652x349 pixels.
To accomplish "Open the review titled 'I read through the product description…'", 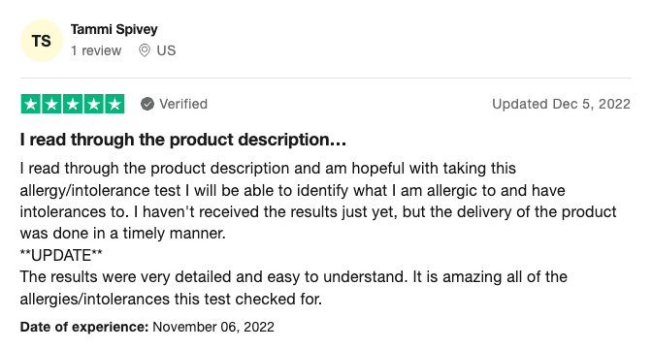I will click(x=183, y=140).
